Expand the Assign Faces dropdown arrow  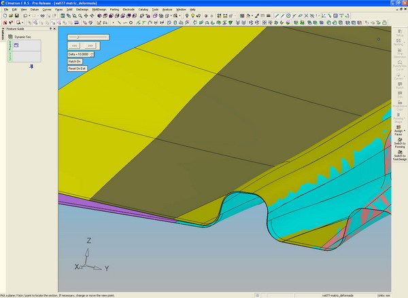(405, 130)
